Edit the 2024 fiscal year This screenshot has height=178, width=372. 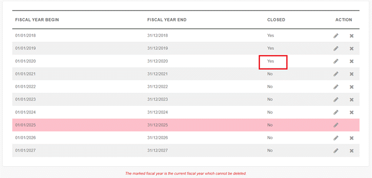coord(336,112)
